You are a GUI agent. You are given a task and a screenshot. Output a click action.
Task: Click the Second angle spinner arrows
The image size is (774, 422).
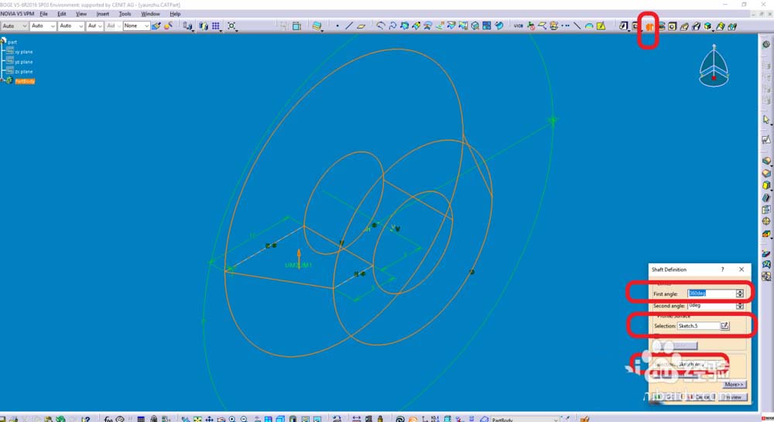[739, 306]
